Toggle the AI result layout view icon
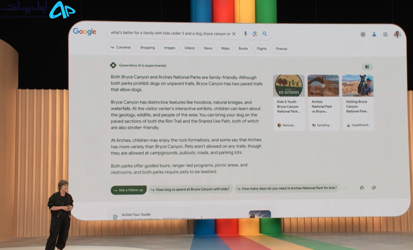The height and width of the screenshot is (250, 413). 367,67
